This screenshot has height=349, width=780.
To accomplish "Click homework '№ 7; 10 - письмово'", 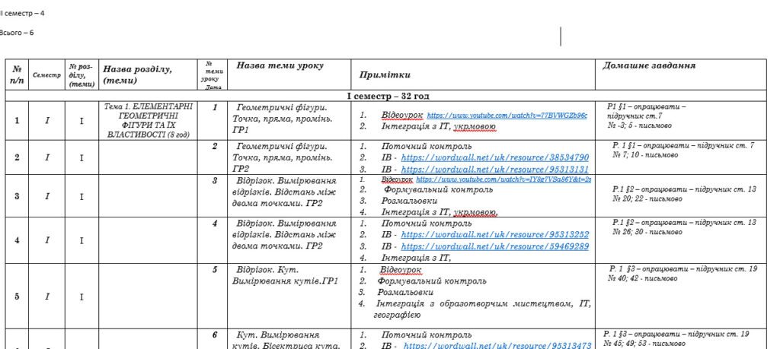I will pos(644,155).
